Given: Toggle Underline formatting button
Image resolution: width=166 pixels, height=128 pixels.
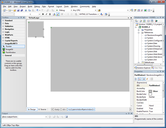Looking at the screenshot, I should pyautogui.click(x=50, y=14).
